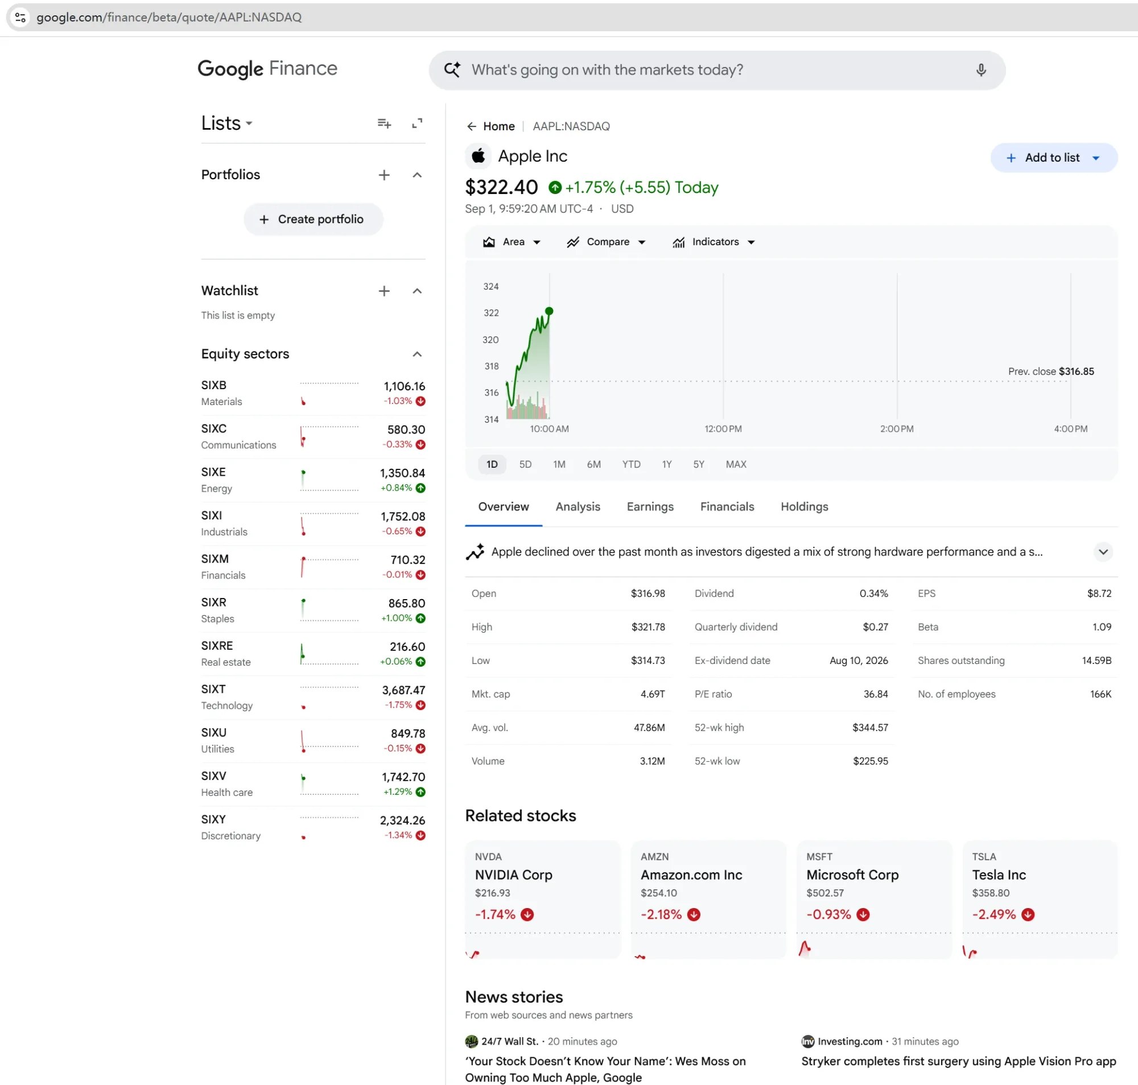The height and width of the screenshot is (1085, 1138).
Task: Click the AI search sparkle icon
Action: point(452,70)
